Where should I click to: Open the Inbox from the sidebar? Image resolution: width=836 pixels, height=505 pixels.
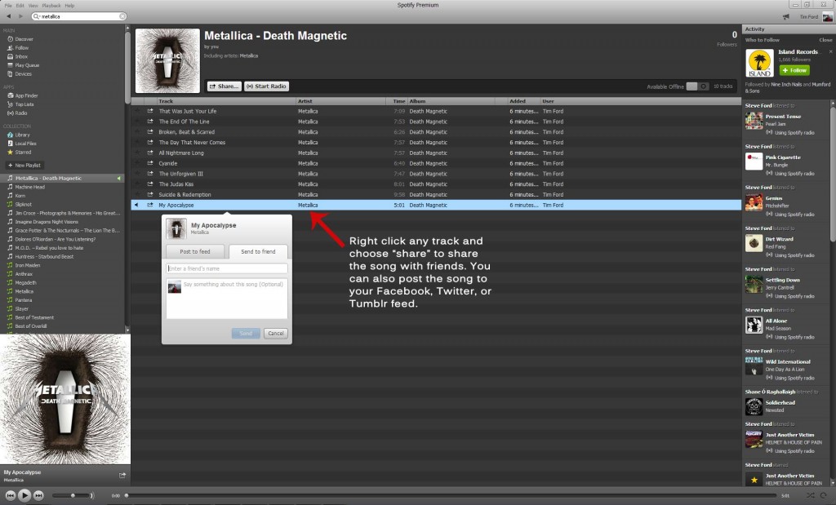coord(21,56)
